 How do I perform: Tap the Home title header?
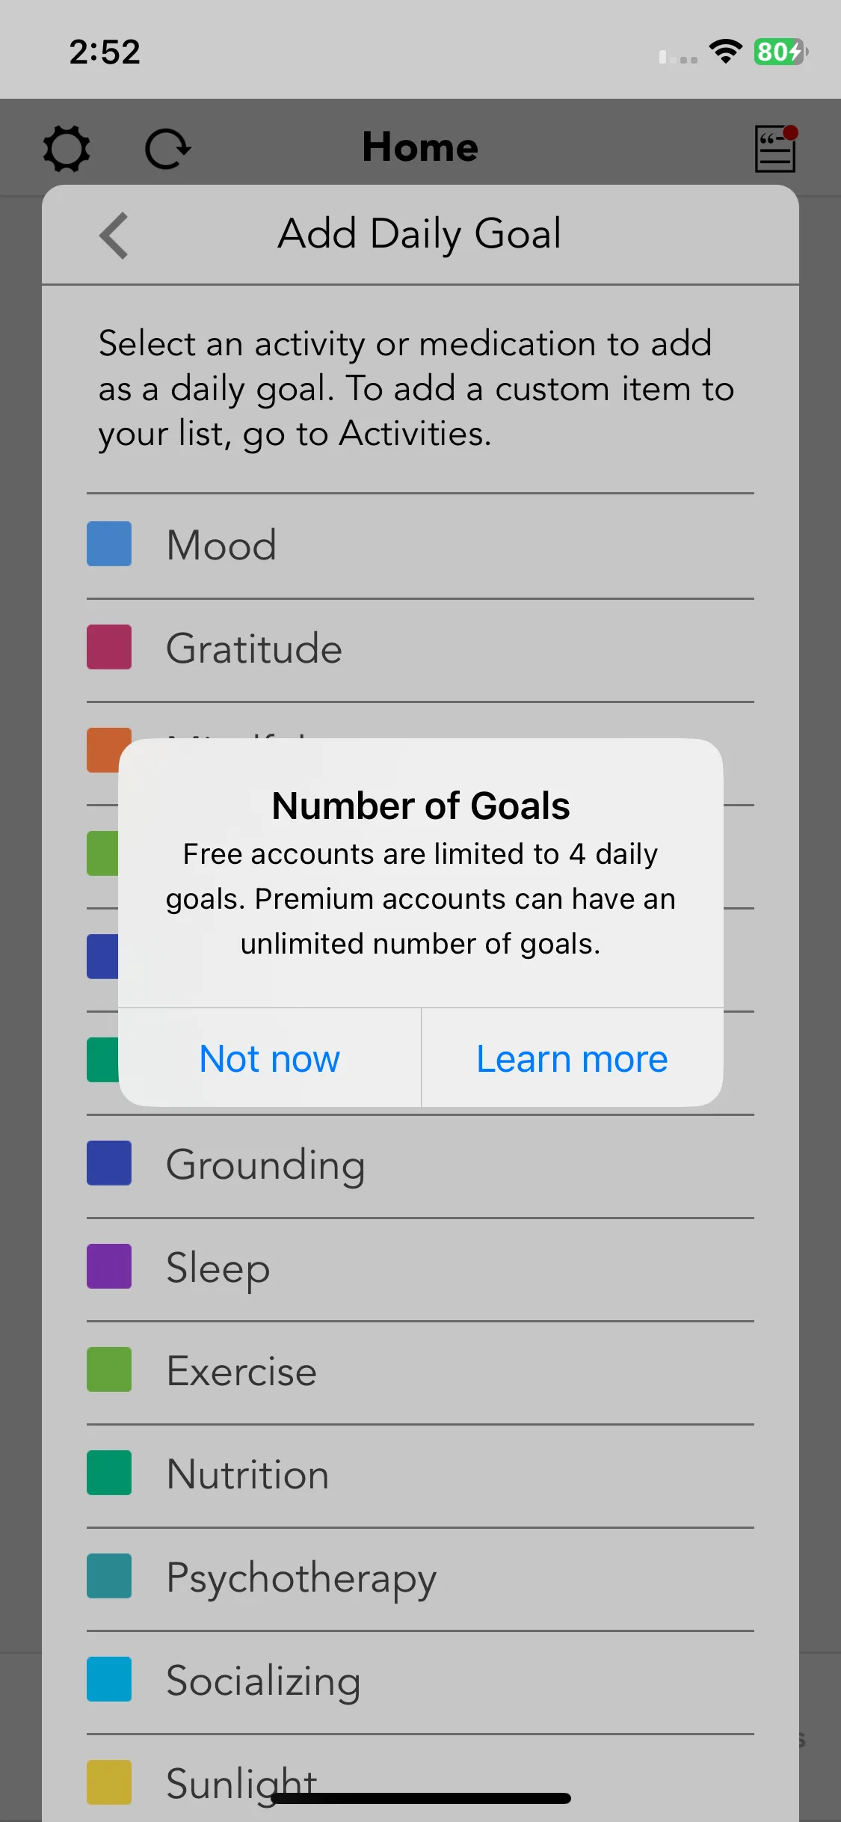(420, 147)
